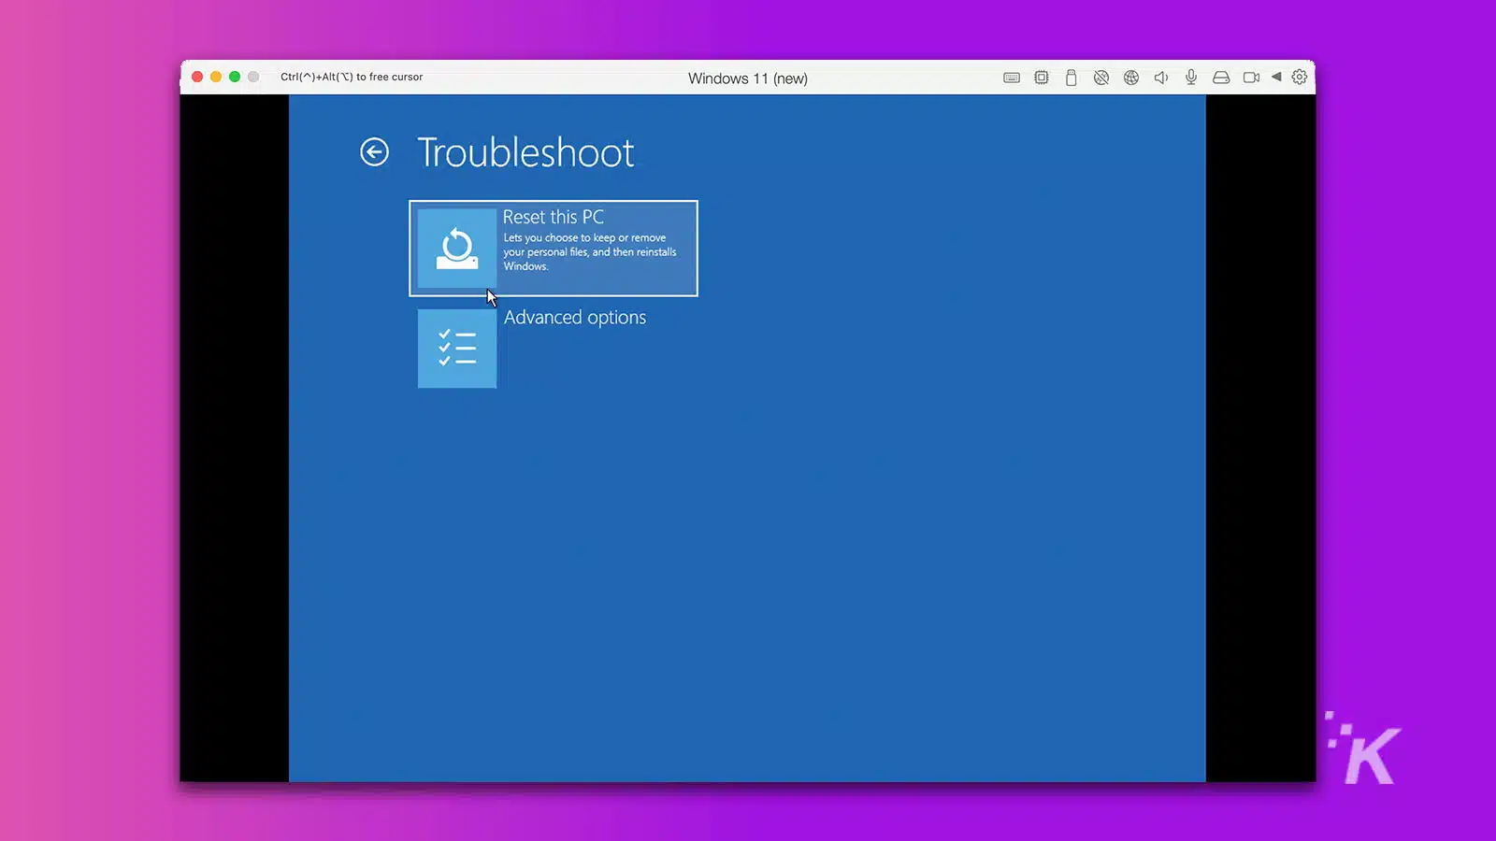Click the left-pointing triangle icon in the toolbar

point(1277,78)
